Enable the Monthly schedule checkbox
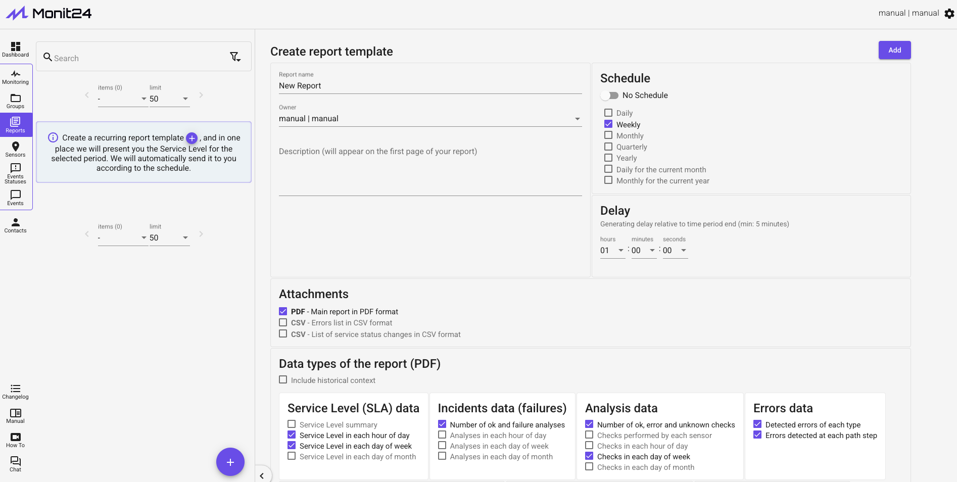 pyautogui.click(x=608, y=135)
